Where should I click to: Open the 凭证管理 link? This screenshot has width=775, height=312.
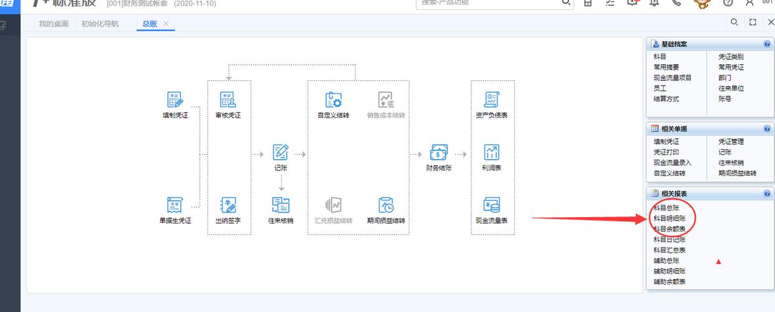731,142
